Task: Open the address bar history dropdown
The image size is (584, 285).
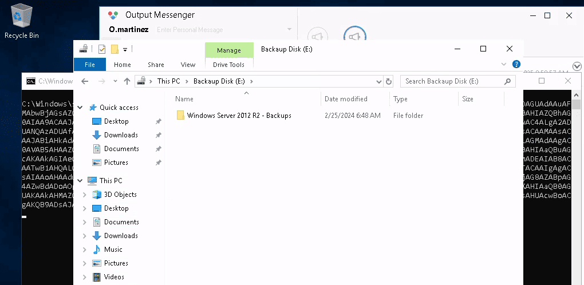Action: pyautogui.click(x=378, y=81)
